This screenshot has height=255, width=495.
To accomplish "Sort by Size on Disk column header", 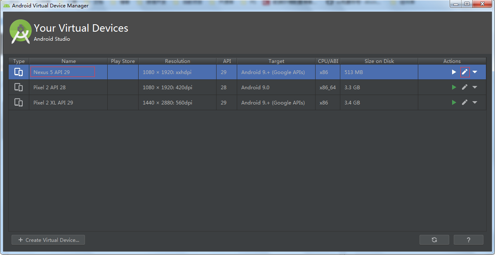I will (x=379, y=61).
